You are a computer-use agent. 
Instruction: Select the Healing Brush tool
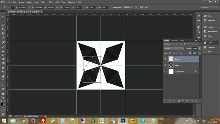[x=3, y=42]
